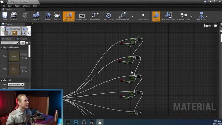Select sphere preview mesh icon
The image size is (222, 125).
tap(14, 33)
